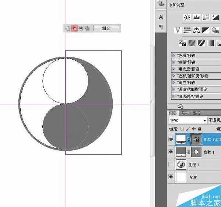This screenshot has width=221, height=207.
Task: Select the 形状 1 vector mask thumbnail
Action: 196,152
